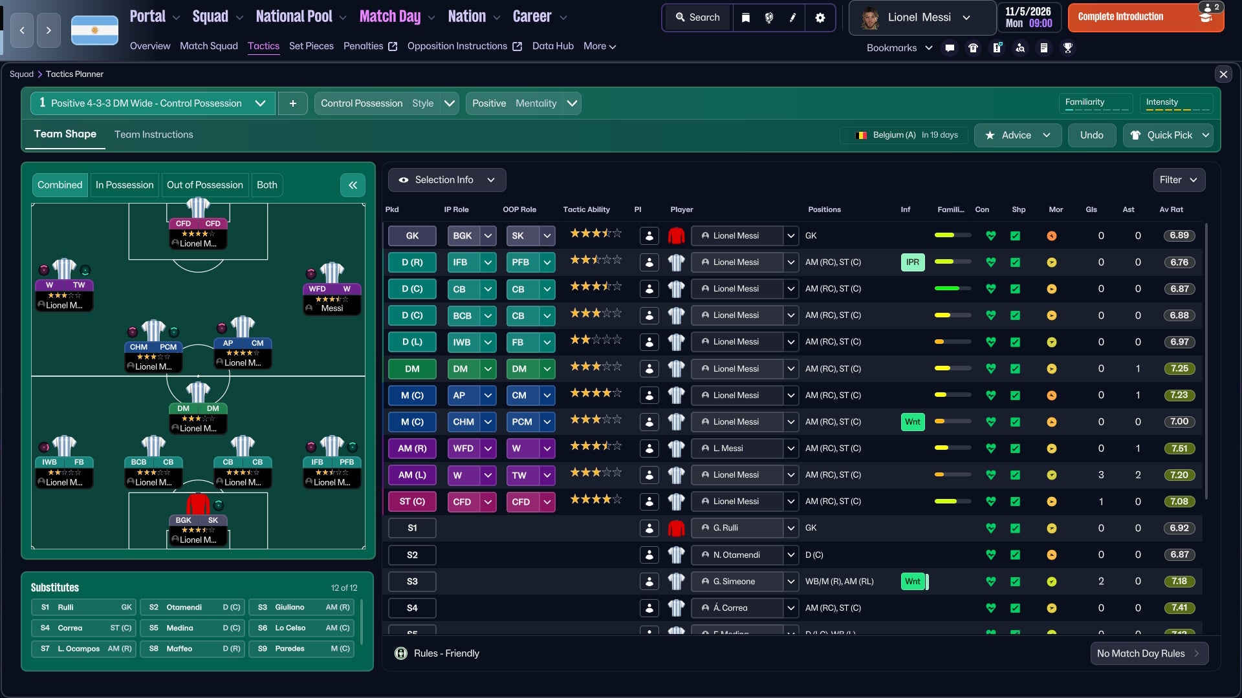Go forward with the right arrow
This screenshot has height=698, width=1242.
pyautogui.click(x=49, y=30)
